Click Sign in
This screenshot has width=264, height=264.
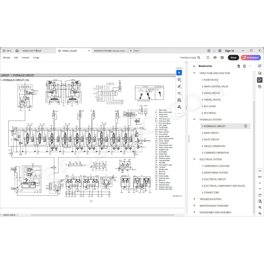click(x=229, y=51)
